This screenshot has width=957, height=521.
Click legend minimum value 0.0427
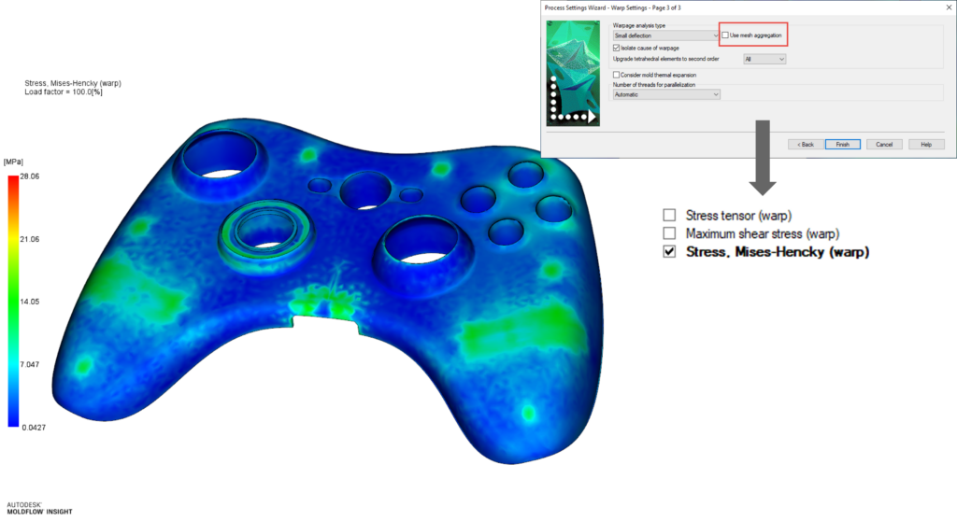(x=34, y=428)
